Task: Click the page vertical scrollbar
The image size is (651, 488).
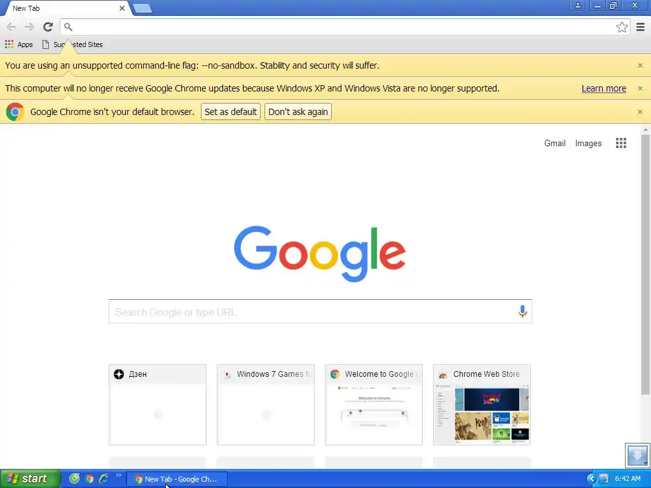Action: click(645, 264)
